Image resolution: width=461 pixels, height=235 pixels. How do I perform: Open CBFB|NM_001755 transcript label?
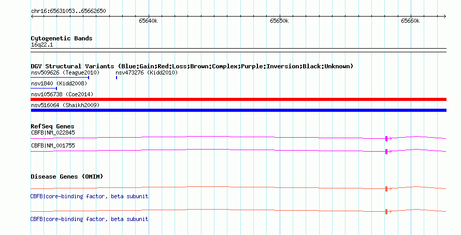pyautogui.click(x=53, y=145)
